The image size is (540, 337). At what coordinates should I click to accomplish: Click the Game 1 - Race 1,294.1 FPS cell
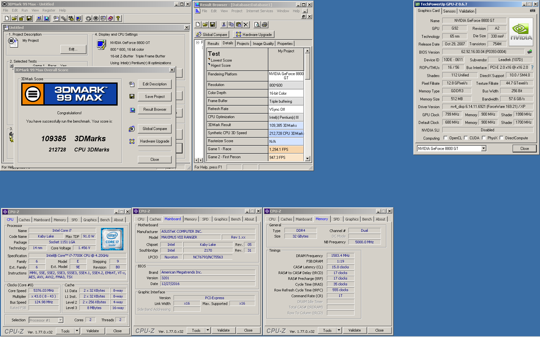point(286,149)
